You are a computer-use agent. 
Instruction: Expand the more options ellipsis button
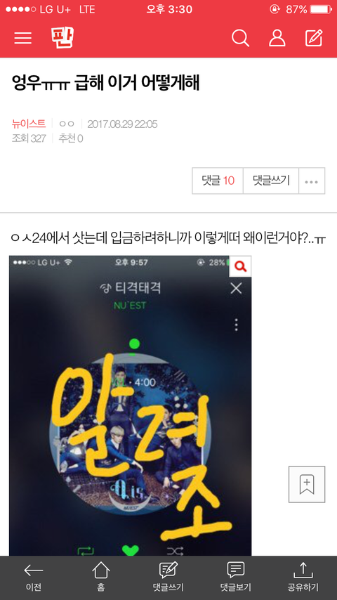click(312, 181)
